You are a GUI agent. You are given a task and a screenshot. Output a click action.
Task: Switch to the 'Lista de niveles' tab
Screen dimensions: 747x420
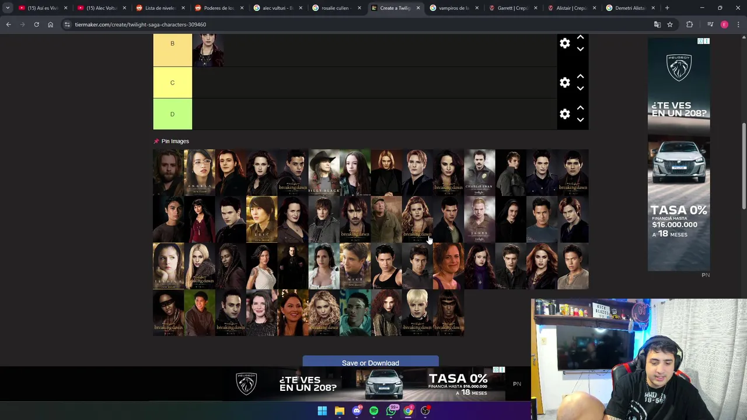(x=160, y=8)
